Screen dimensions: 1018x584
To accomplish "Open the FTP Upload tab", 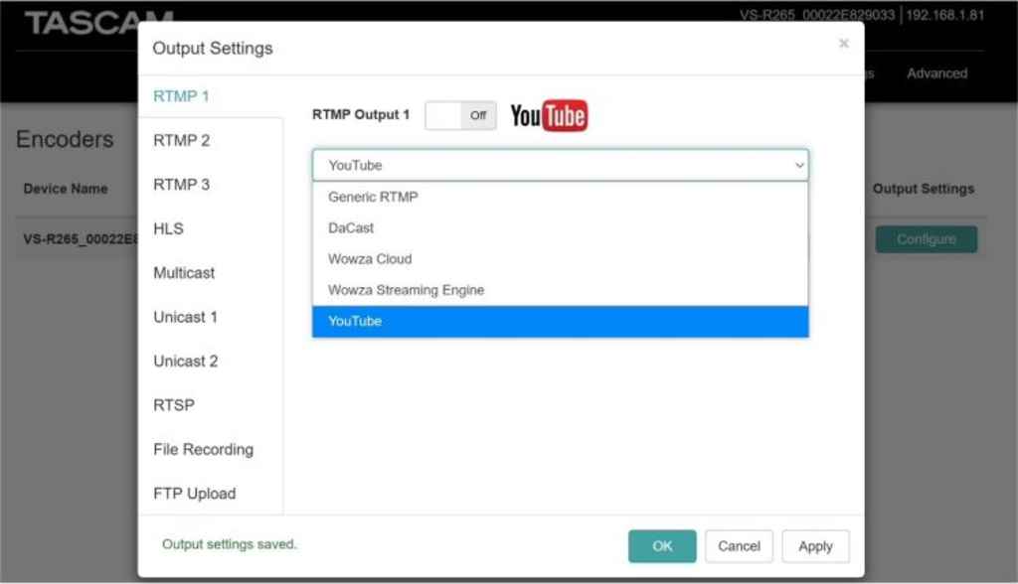I will [x=194, y=494].
